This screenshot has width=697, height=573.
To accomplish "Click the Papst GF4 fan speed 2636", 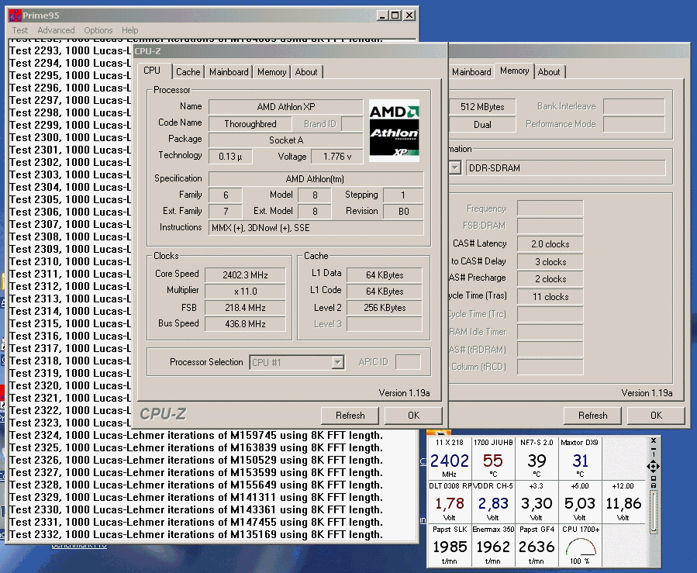I will pyautogui.click(x=536, y=547).
